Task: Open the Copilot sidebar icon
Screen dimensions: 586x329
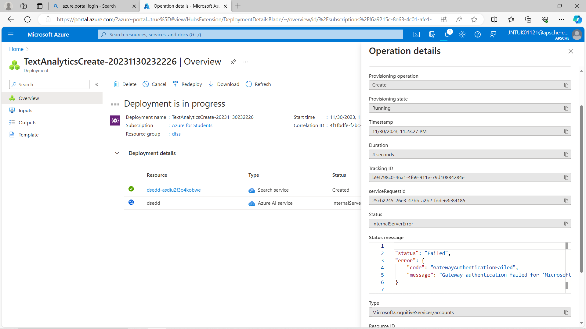Action: (577, 19)
